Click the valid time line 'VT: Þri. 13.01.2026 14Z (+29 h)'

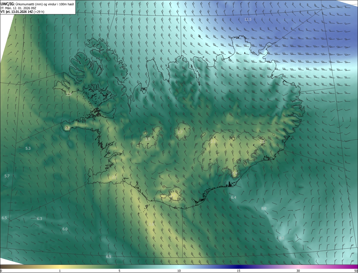pos(22,12)
